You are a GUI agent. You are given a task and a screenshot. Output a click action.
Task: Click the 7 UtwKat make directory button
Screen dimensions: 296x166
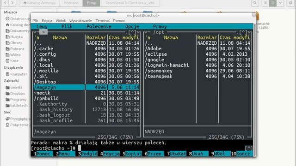pos(177,154)
